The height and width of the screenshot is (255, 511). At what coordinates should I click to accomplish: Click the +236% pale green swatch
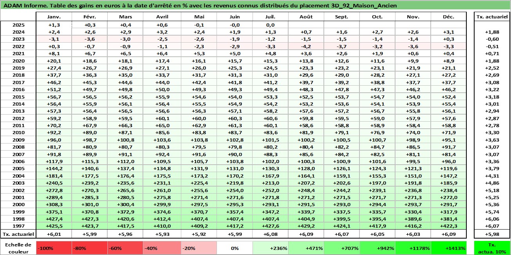(271, 248)
